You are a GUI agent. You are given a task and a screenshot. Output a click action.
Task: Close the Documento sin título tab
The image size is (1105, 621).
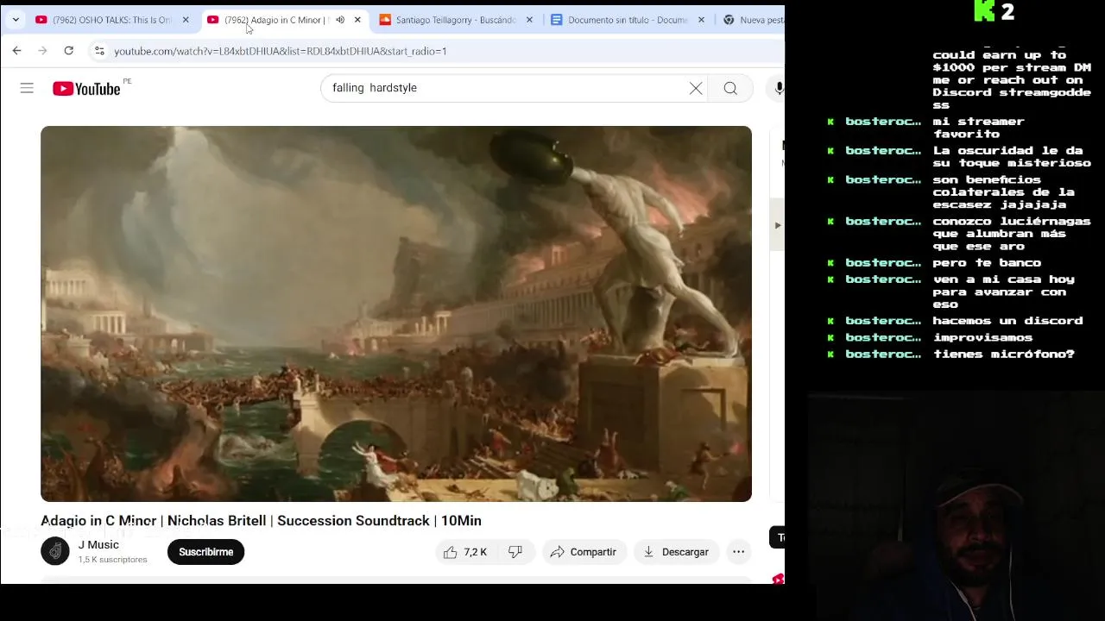701,20
